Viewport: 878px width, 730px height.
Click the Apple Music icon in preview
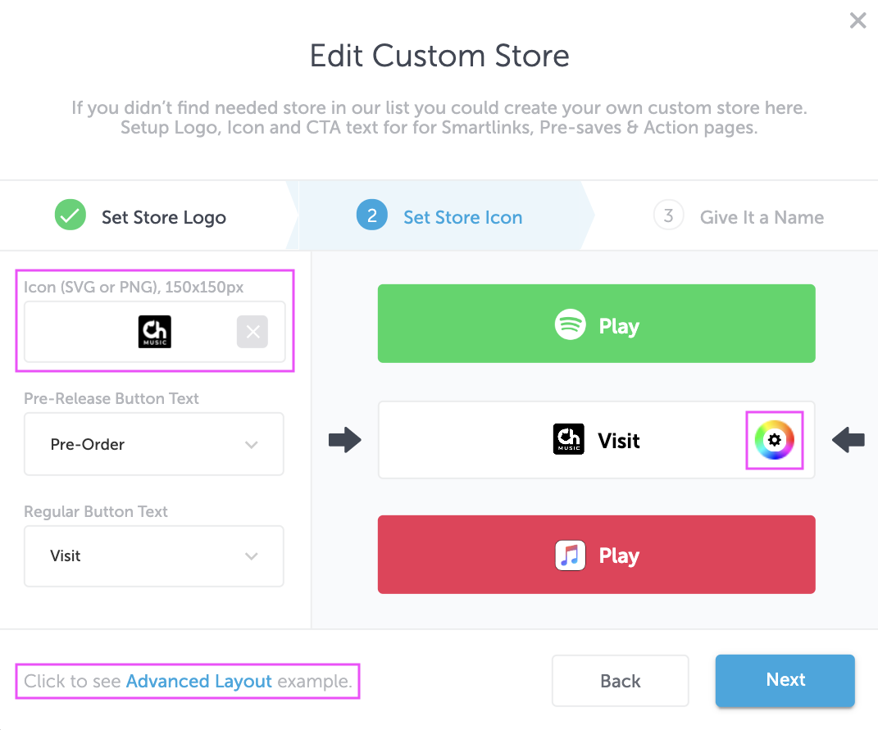[570, 555]
